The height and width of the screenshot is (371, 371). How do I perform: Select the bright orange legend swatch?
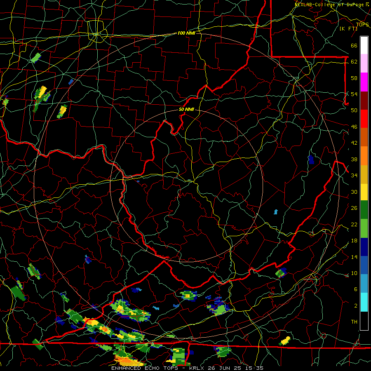click(364, 155)
